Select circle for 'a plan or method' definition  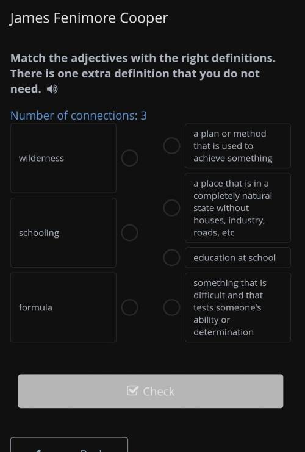click(x=171, y=146)
